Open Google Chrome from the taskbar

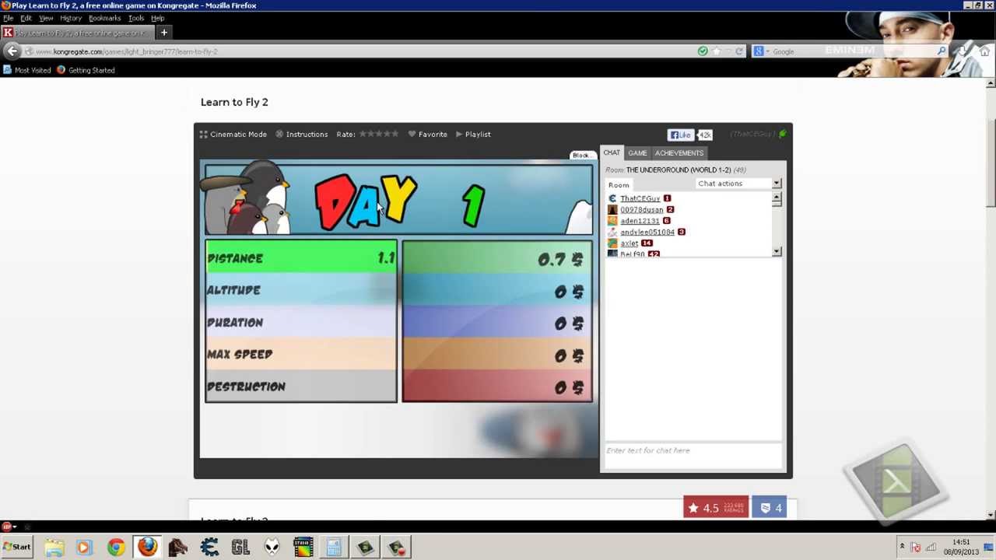(115, 548)
